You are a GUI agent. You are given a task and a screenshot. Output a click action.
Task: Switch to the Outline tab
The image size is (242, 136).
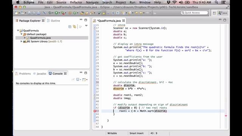(54, 21)
